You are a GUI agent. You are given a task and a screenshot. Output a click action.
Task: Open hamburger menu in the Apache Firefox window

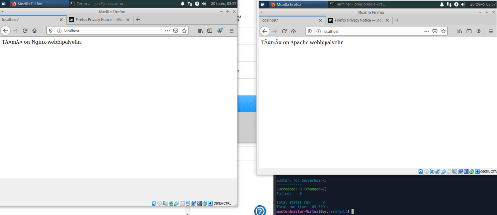coord(490,31)
